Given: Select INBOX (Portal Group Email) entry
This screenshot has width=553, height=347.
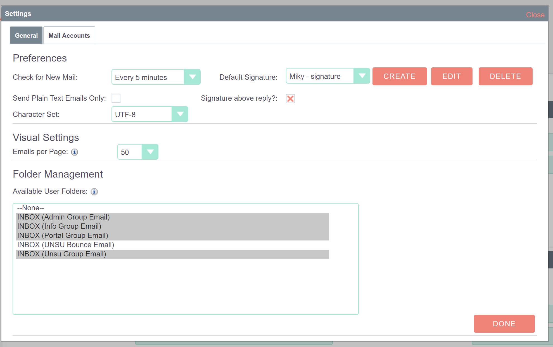Looking at the screenshot, I should [x=63, y=235].
